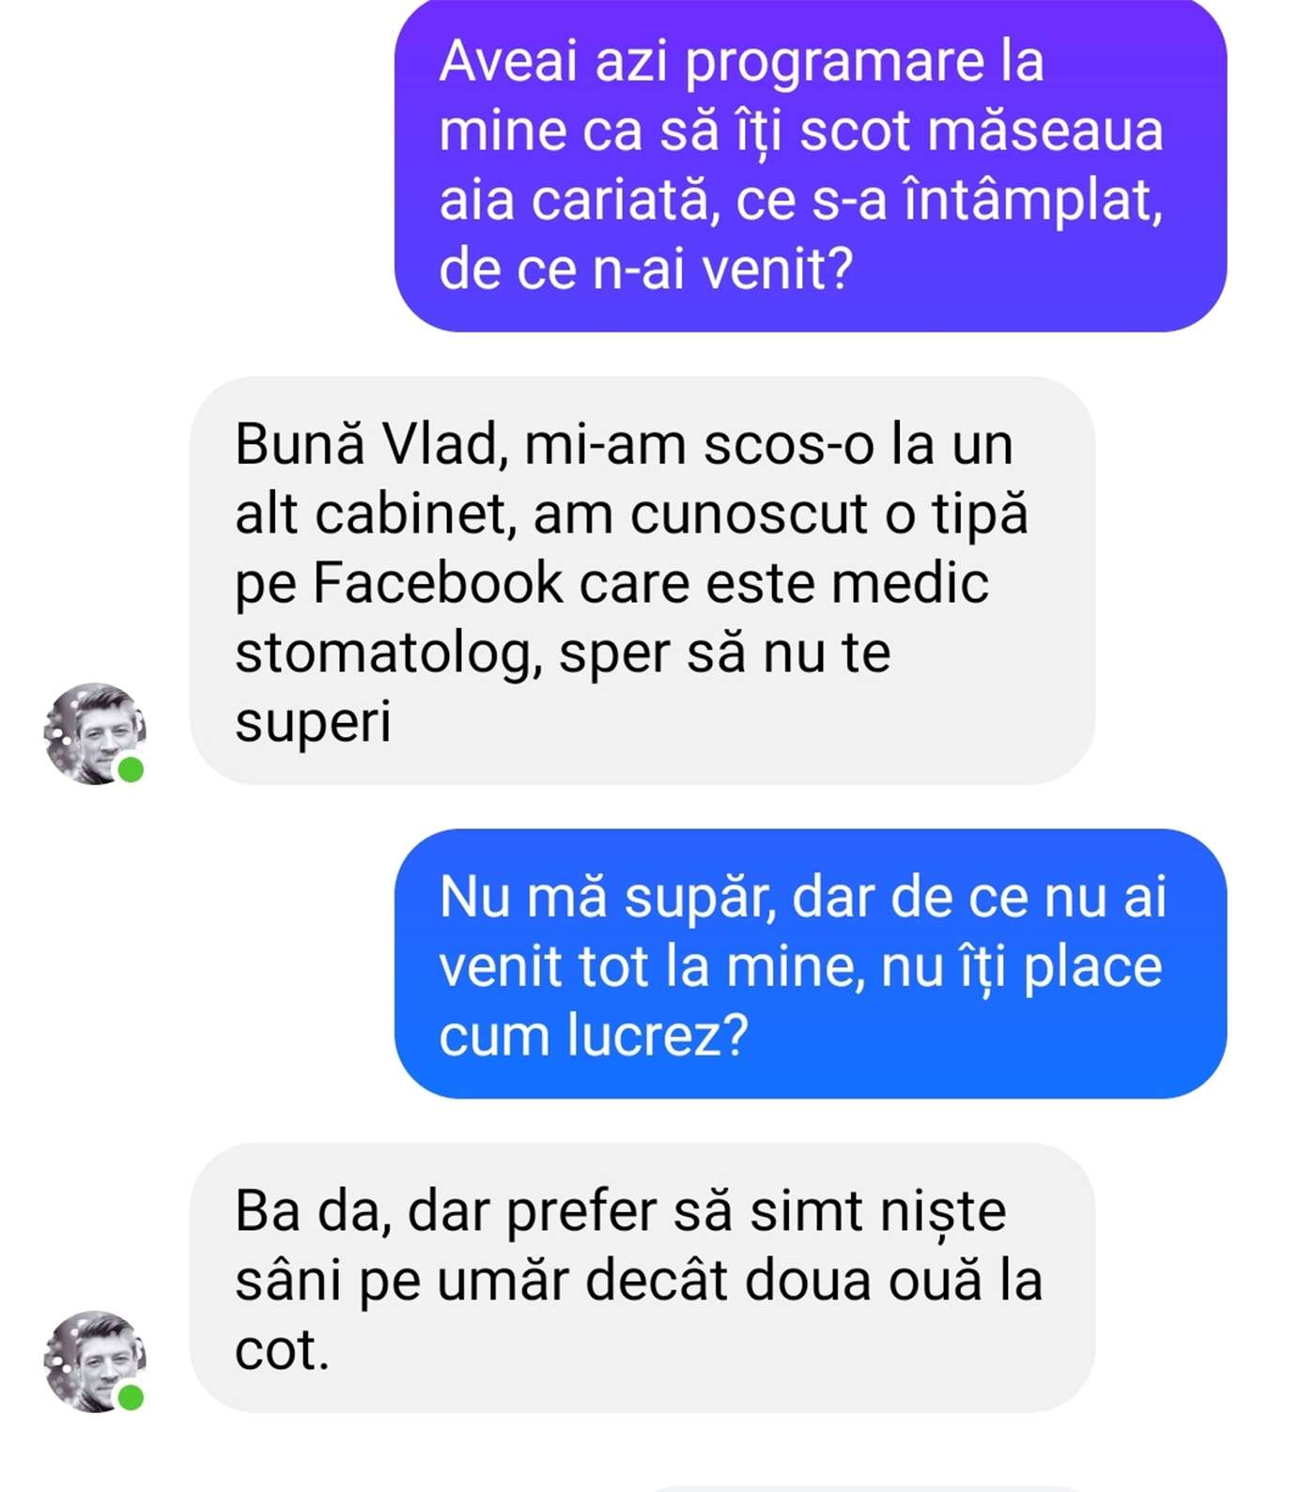Tap the profile avatar next to "Ba da" message
Viewport: 1315px width, 1492px height.
click(x=95, y=1361)
